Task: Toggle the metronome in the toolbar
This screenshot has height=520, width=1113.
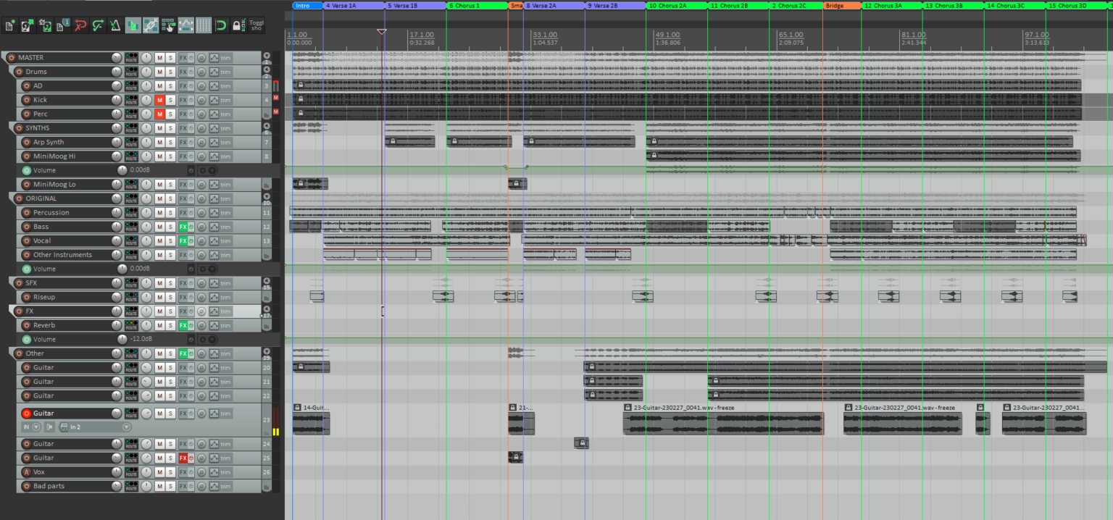Action: 115,26
